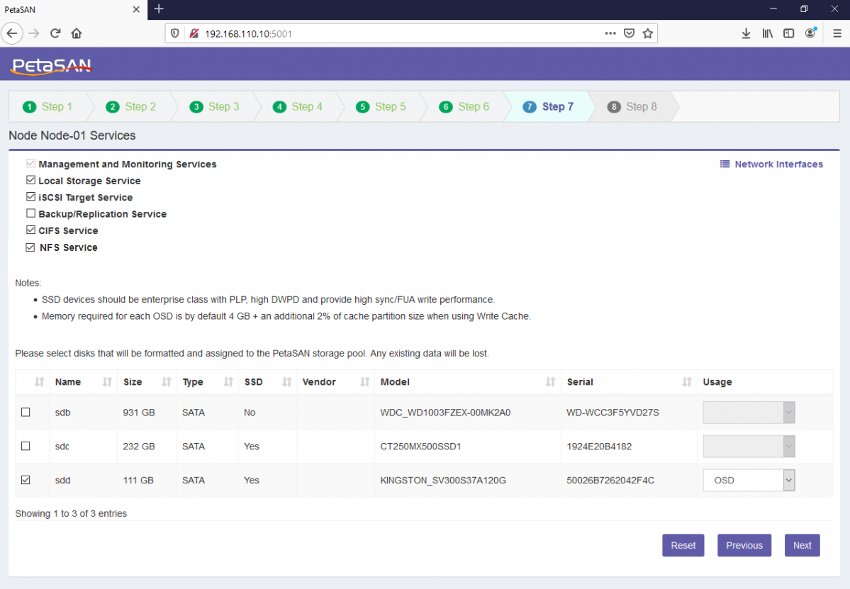Reload the page with the refresh icon
This screenshot has width=850, height=589.
coord(55,33)
